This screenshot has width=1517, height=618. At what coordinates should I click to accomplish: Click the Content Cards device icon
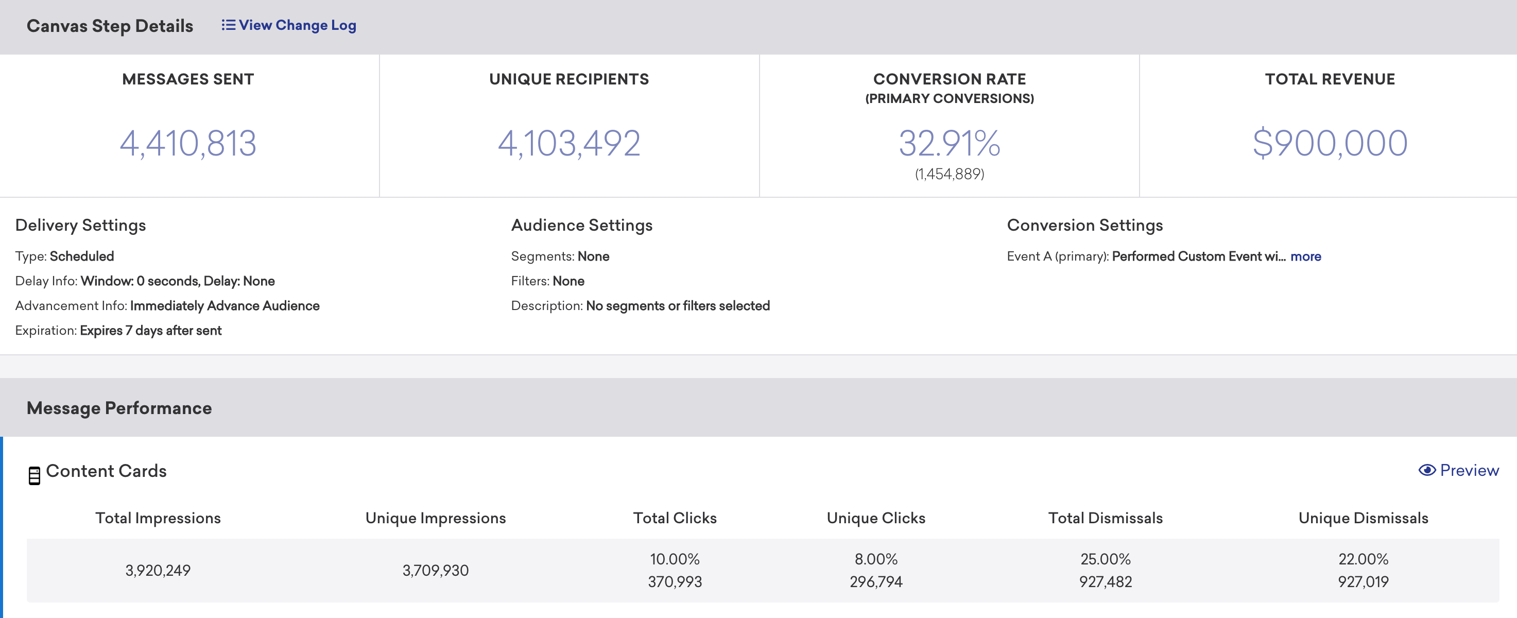(x=34, y=475)
